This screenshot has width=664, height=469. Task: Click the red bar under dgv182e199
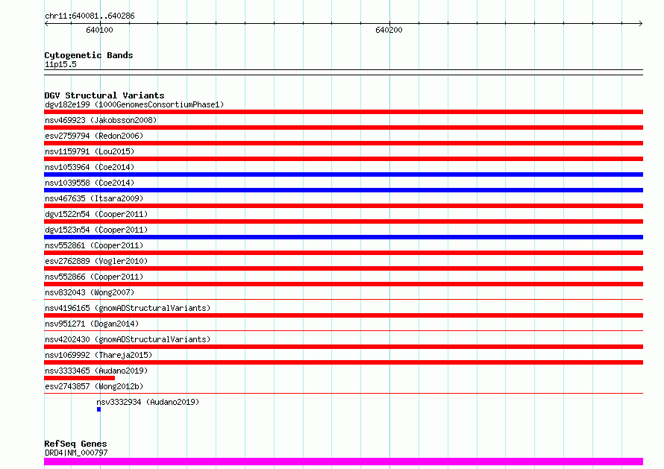pyautogui.click(x=343, y=112)
